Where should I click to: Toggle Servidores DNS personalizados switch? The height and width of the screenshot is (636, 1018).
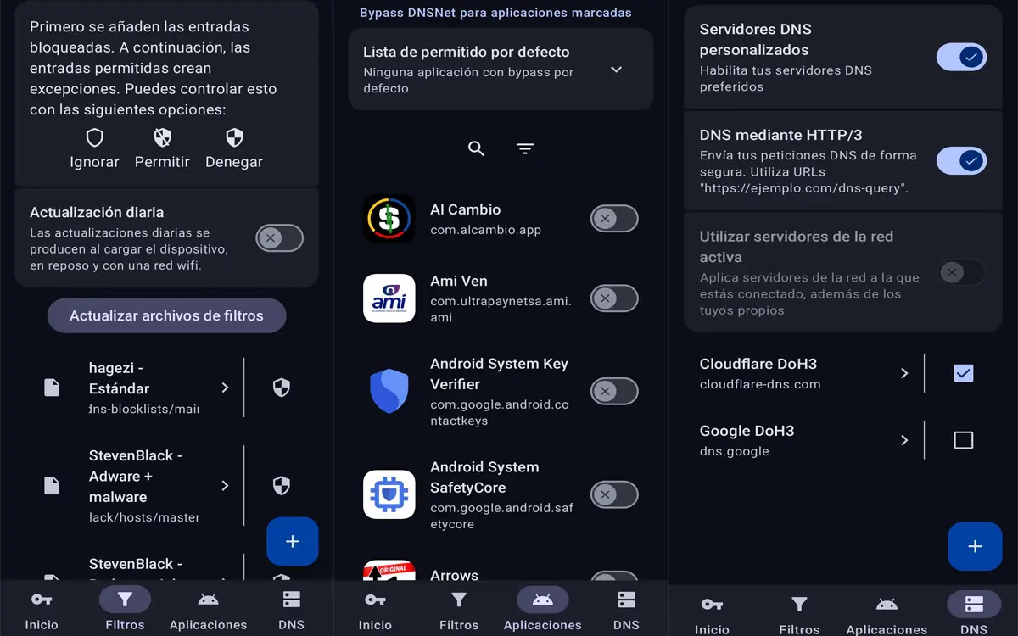pyautogui.click(x=961, y=57)
